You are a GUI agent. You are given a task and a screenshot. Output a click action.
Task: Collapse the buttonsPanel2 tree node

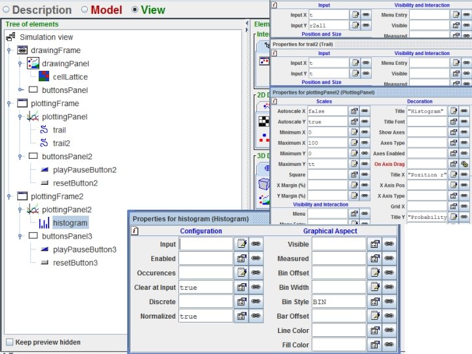(x=20, y=157)
